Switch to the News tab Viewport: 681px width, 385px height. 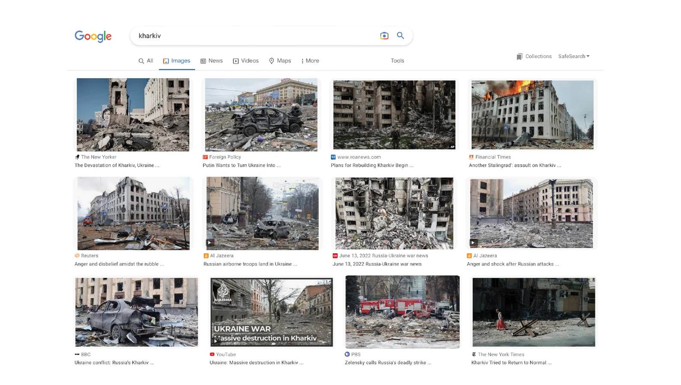point(212,61)
